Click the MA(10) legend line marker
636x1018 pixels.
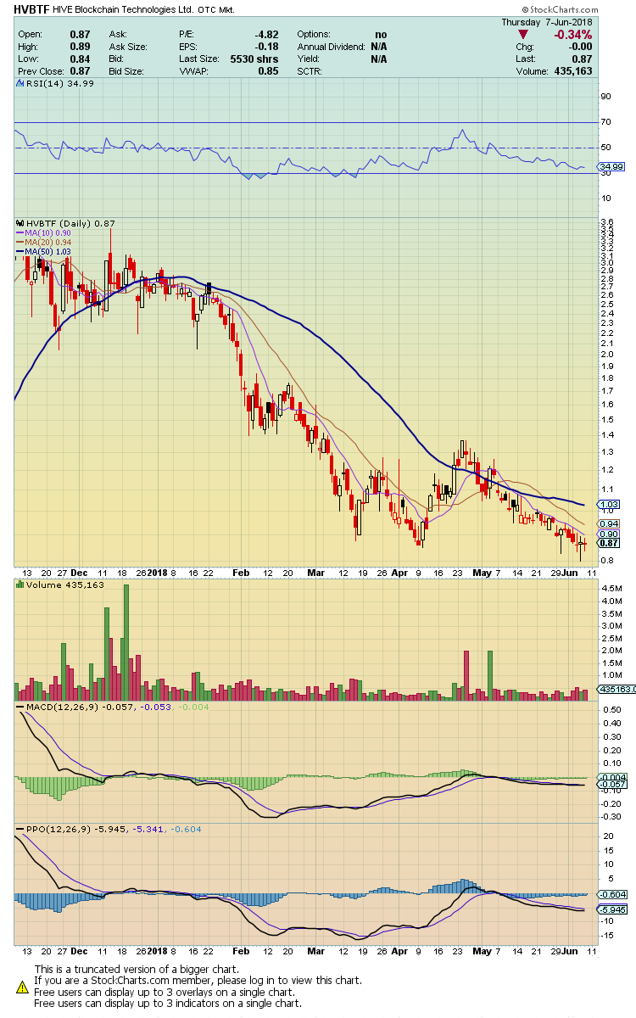point(20,232)
